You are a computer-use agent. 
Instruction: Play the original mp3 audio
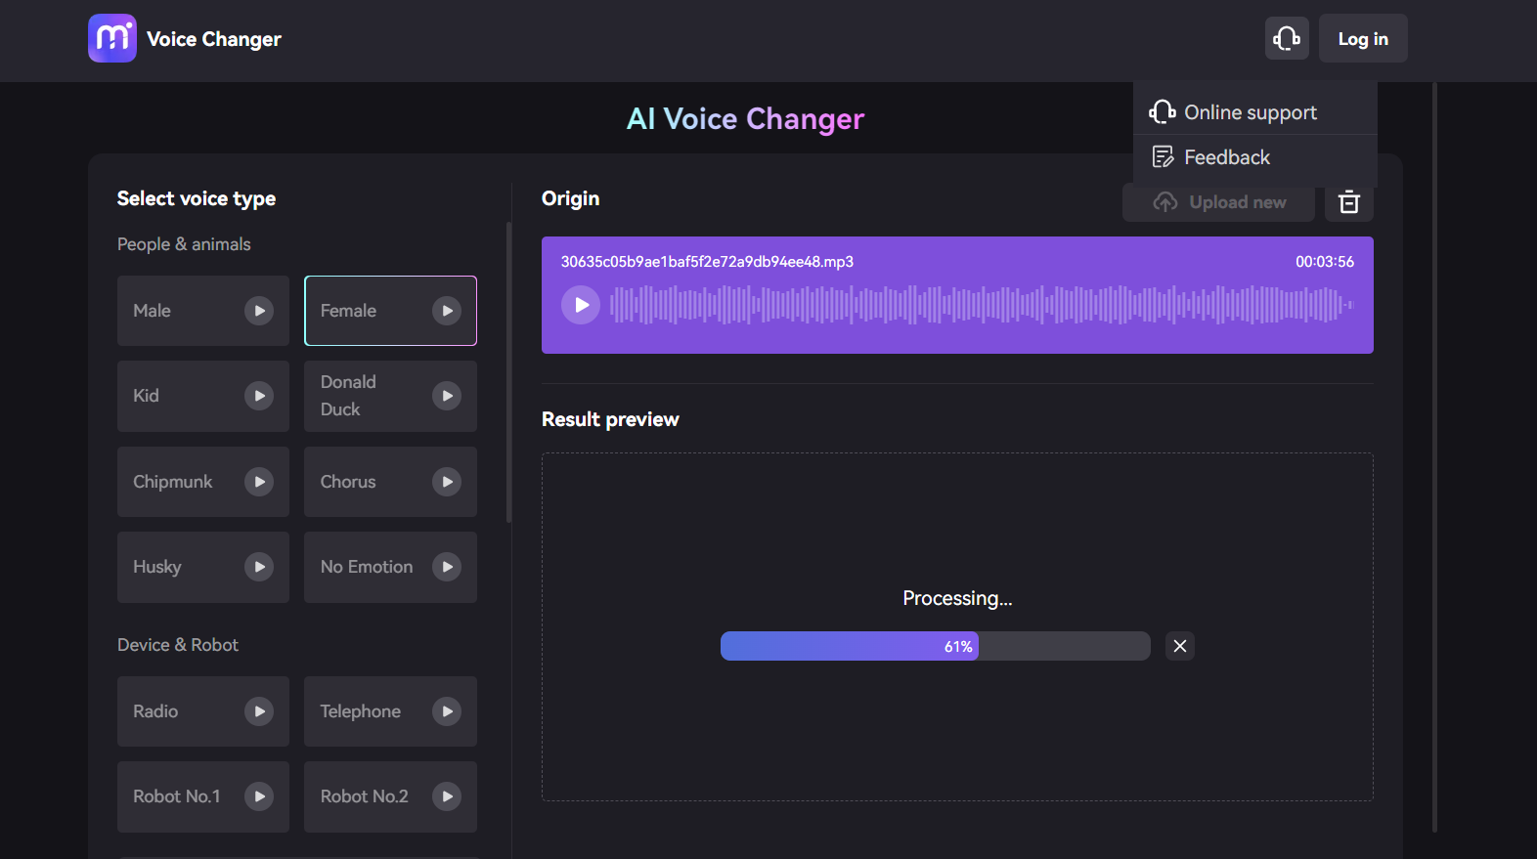581,305
